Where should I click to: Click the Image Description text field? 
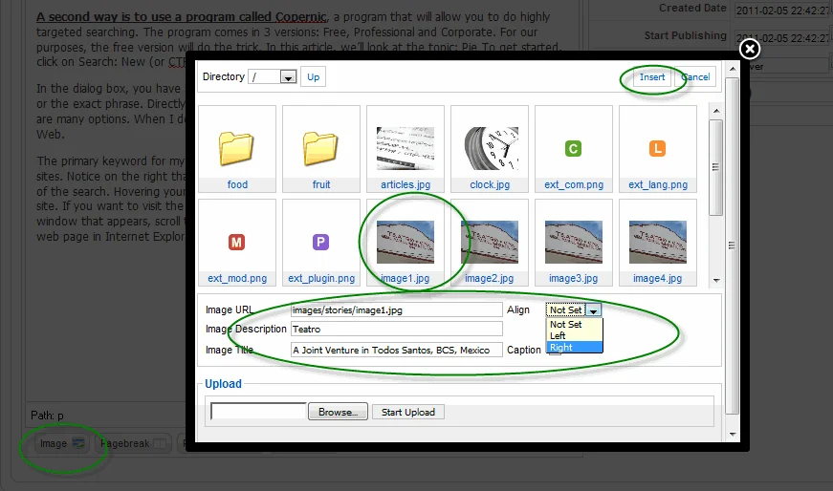pos(396,330)
